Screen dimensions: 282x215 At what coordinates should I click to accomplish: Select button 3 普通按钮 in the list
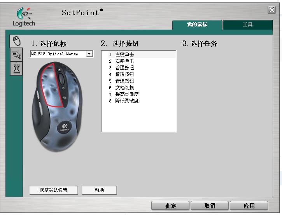[138, 68]
